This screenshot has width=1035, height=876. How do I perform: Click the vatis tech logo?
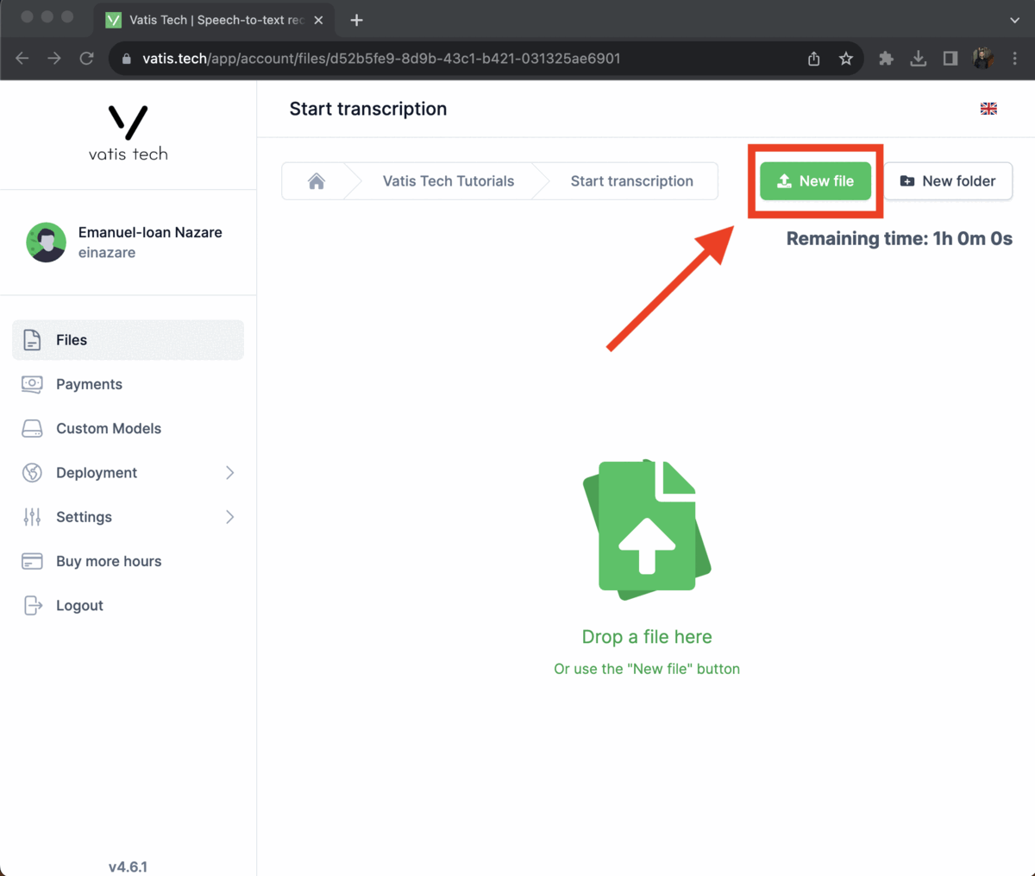(129, 133)
